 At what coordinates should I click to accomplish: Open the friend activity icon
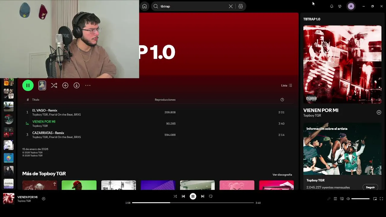tap(340, 6)
